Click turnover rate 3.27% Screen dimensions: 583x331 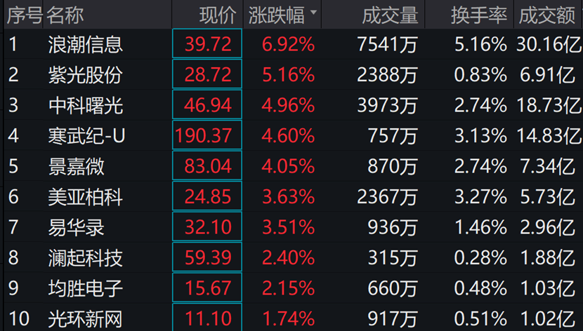pos(480,196)
